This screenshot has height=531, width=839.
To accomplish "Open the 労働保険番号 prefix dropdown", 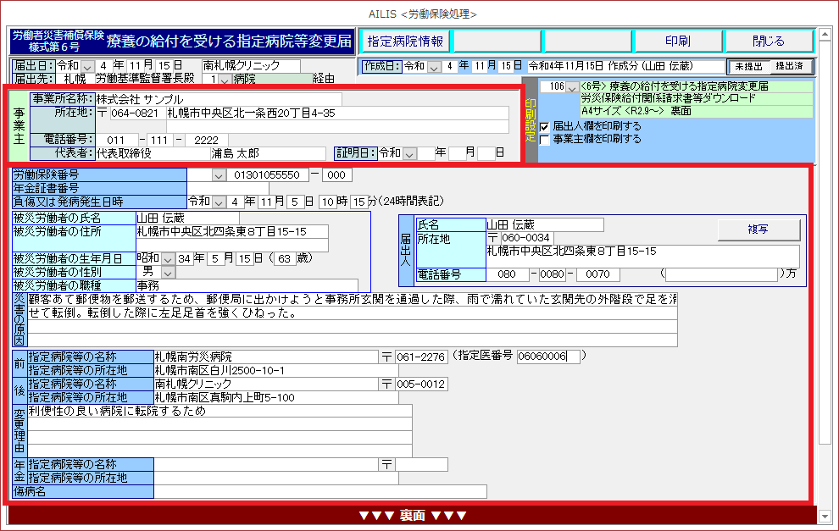I will pos(219,175).
